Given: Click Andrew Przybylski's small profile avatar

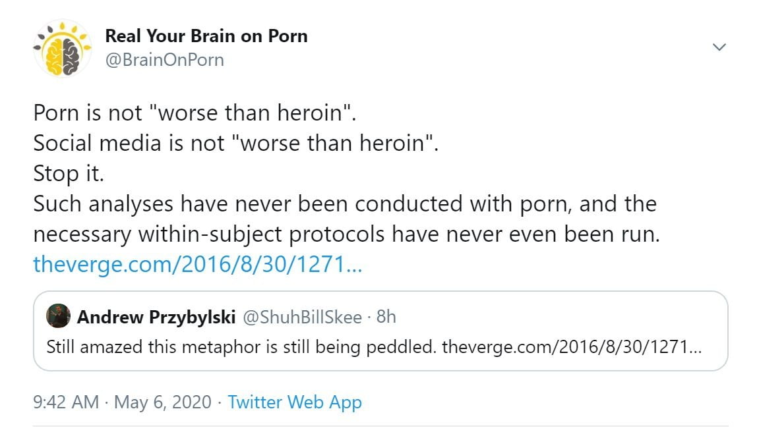Looking at the screenshot, I should coord(58,317).
